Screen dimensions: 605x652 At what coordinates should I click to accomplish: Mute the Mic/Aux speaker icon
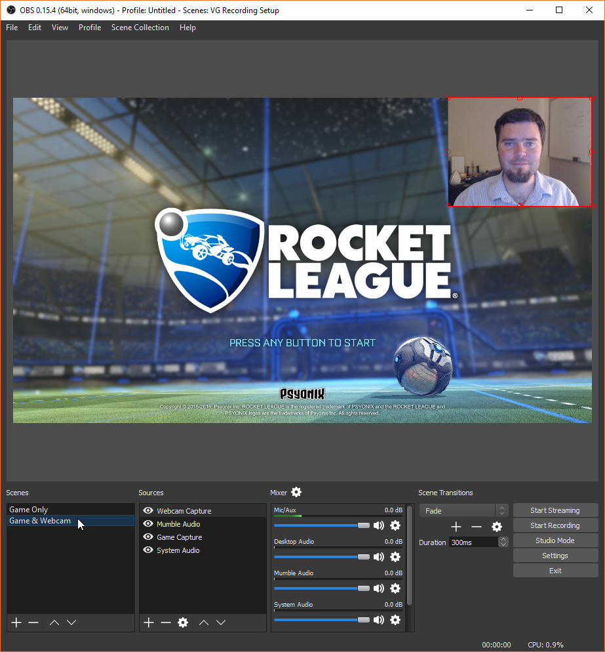[x=379, y=525]
